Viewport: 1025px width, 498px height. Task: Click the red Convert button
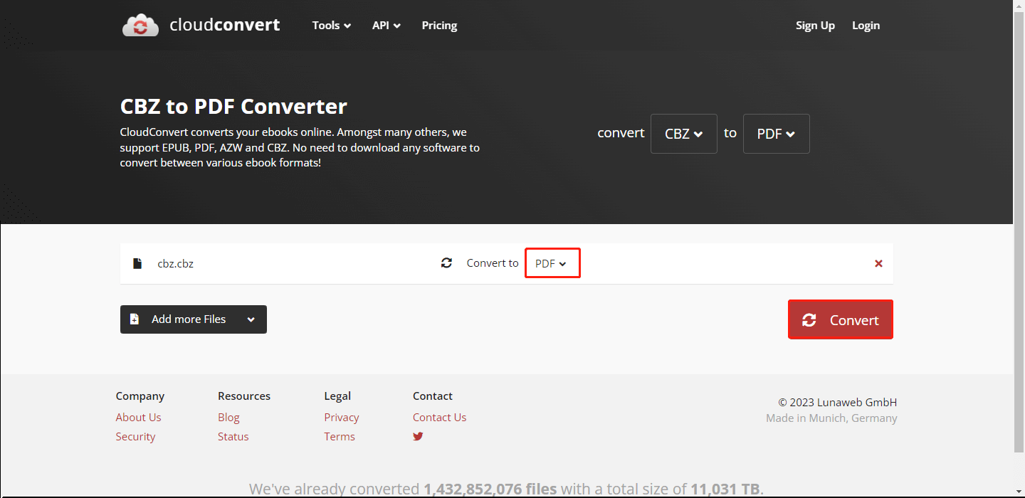pyautogui.click(x=840, y=319)
